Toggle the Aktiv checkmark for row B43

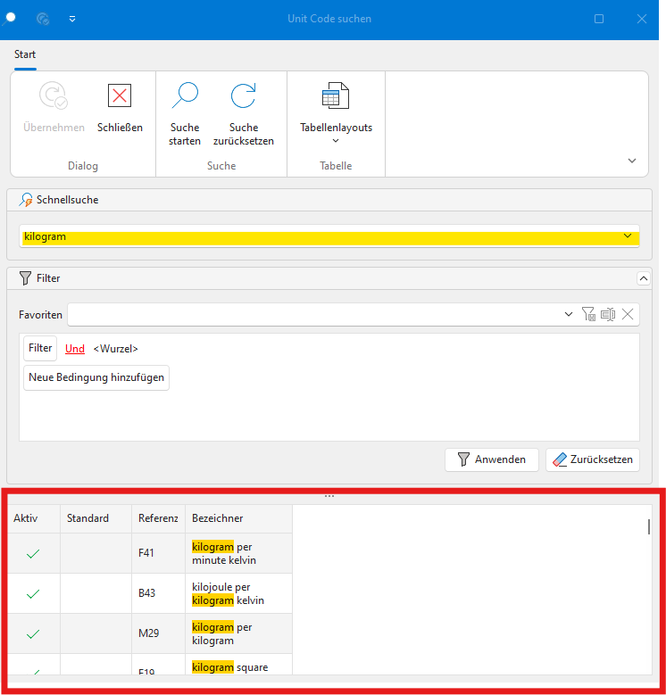point(33,593)
